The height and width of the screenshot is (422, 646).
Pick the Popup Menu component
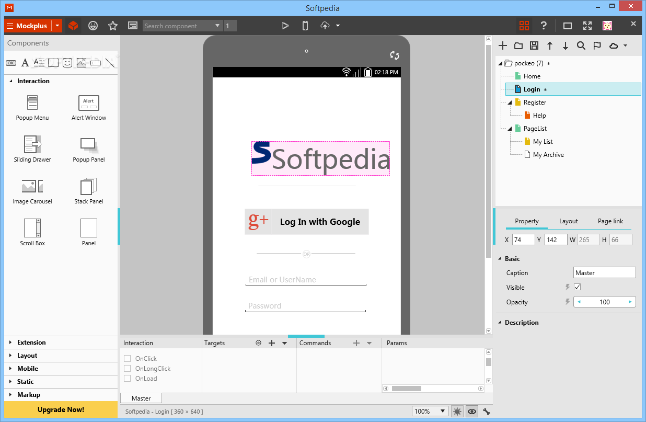[32, 108]
